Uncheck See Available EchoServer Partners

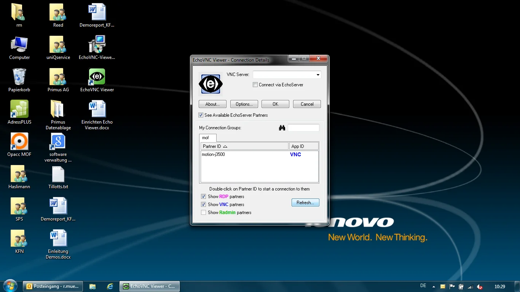click(201, 115)
